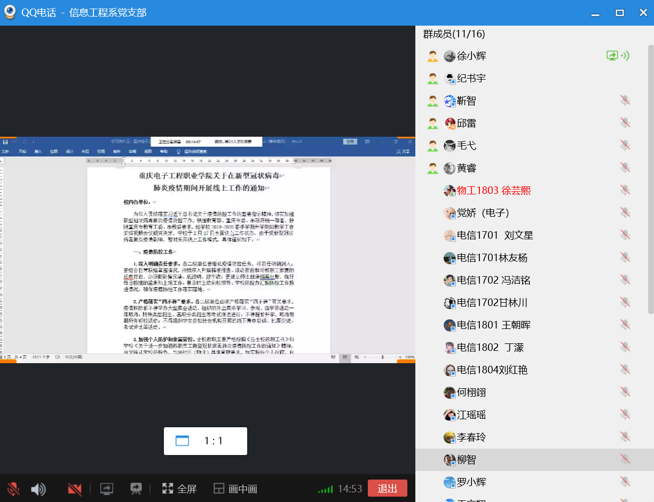Viewport: 654px width, 502px height.
Task: Unmute the microphone in the bottom bar
Action: click(x=13, y=489)
